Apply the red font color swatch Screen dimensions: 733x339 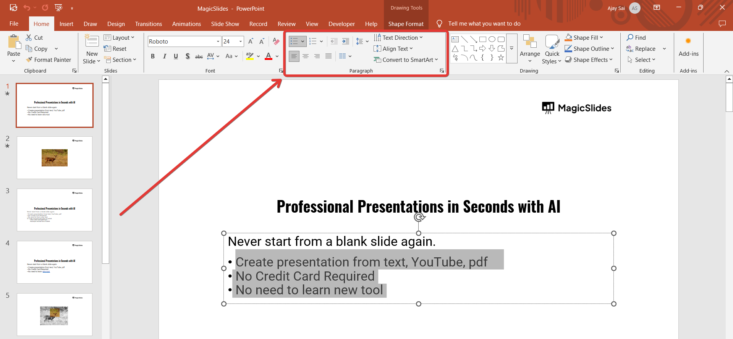pyautogui.click(x=269, y=56)
